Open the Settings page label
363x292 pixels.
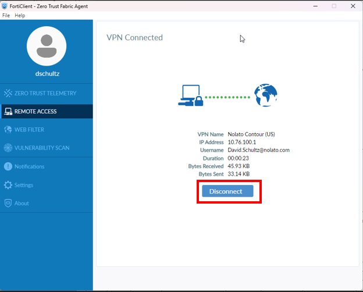(24, 185)
